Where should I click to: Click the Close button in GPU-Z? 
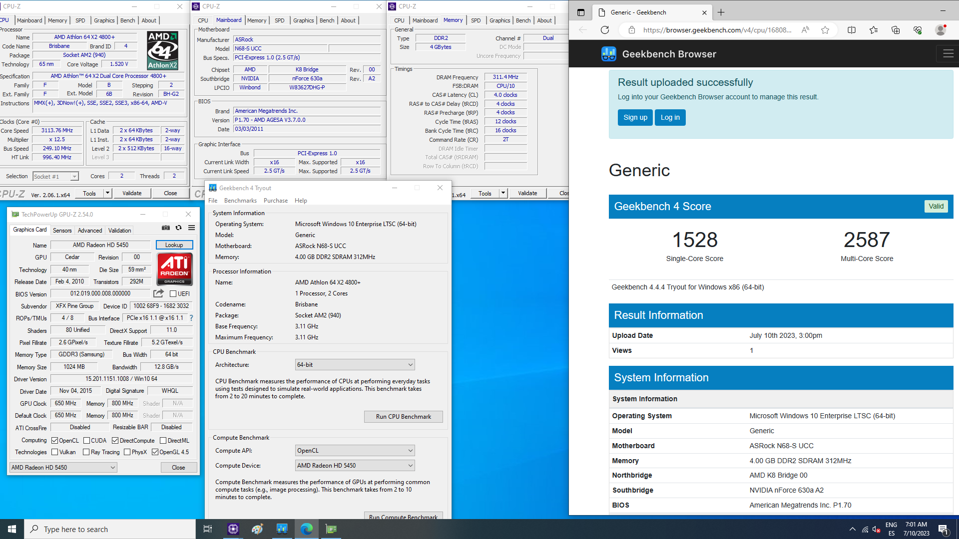point(179,468)
